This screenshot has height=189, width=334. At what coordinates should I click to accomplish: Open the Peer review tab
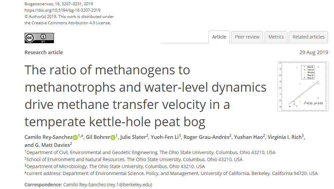[247, 37]
